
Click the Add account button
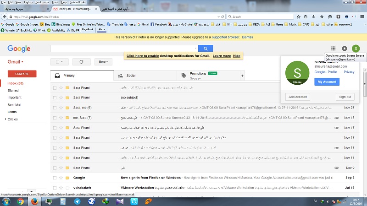click(297, 97)
